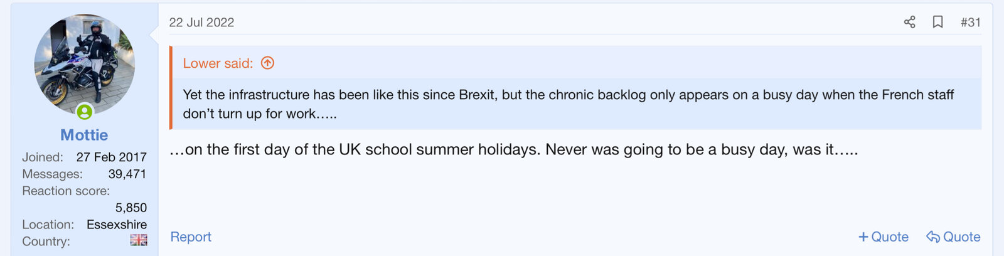
Task: Click the joined date 27 Feb 2017
Action: 112,157
